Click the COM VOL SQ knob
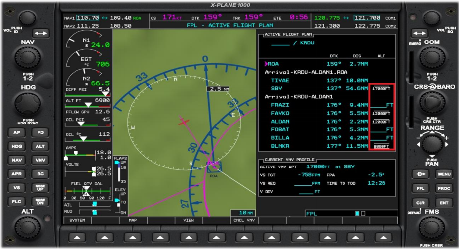 coord(432,18)
